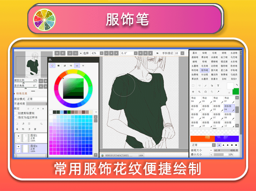The height and width of the screenshot is (191, 256).
Task: Toggle the lock painting pencil icon
Action: [x=33, y=108]
